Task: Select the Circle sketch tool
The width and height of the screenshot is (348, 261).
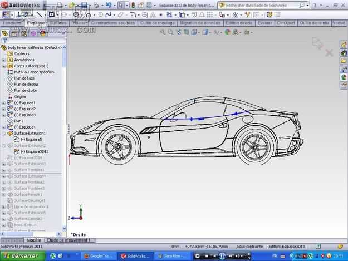Action: (x=76, y=15)
